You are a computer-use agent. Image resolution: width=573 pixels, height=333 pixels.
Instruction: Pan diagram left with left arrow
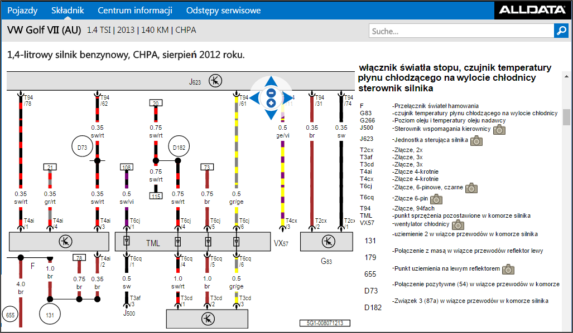coord(255,98)
